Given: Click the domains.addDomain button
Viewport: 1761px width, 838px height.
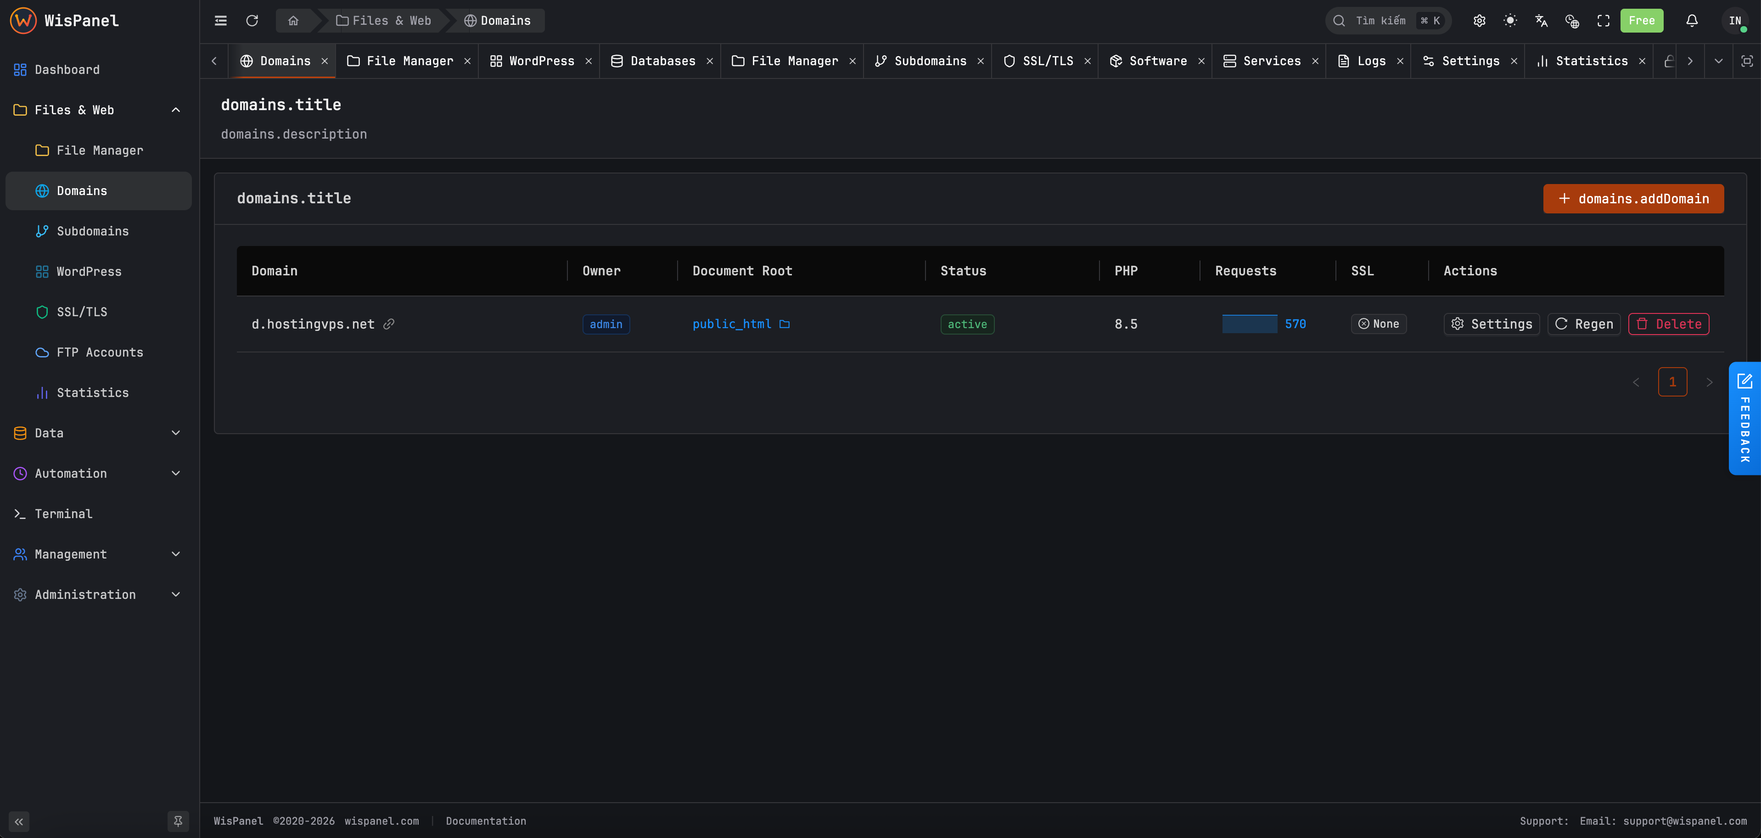Looking at the screenshot, I should (x=1632, y=199).
